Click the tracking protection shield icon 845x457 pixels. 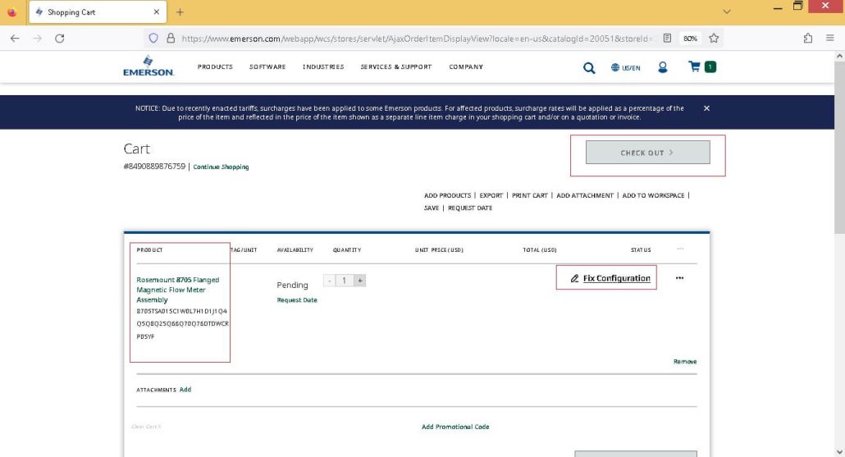point(153,39)
